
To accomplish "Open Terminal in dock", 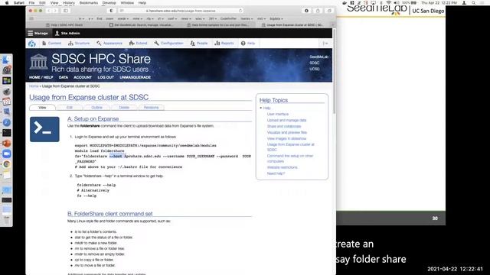I will coord(7,133).
